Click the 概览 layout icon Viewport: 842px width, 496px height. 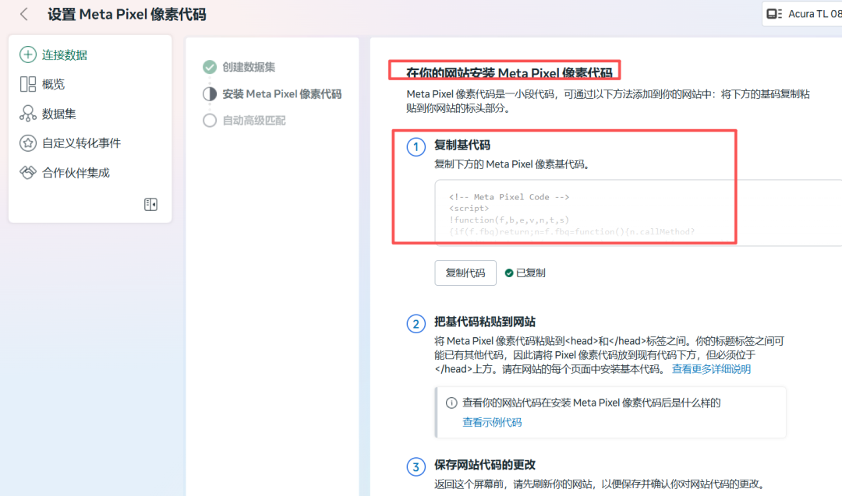coord(28,84)
